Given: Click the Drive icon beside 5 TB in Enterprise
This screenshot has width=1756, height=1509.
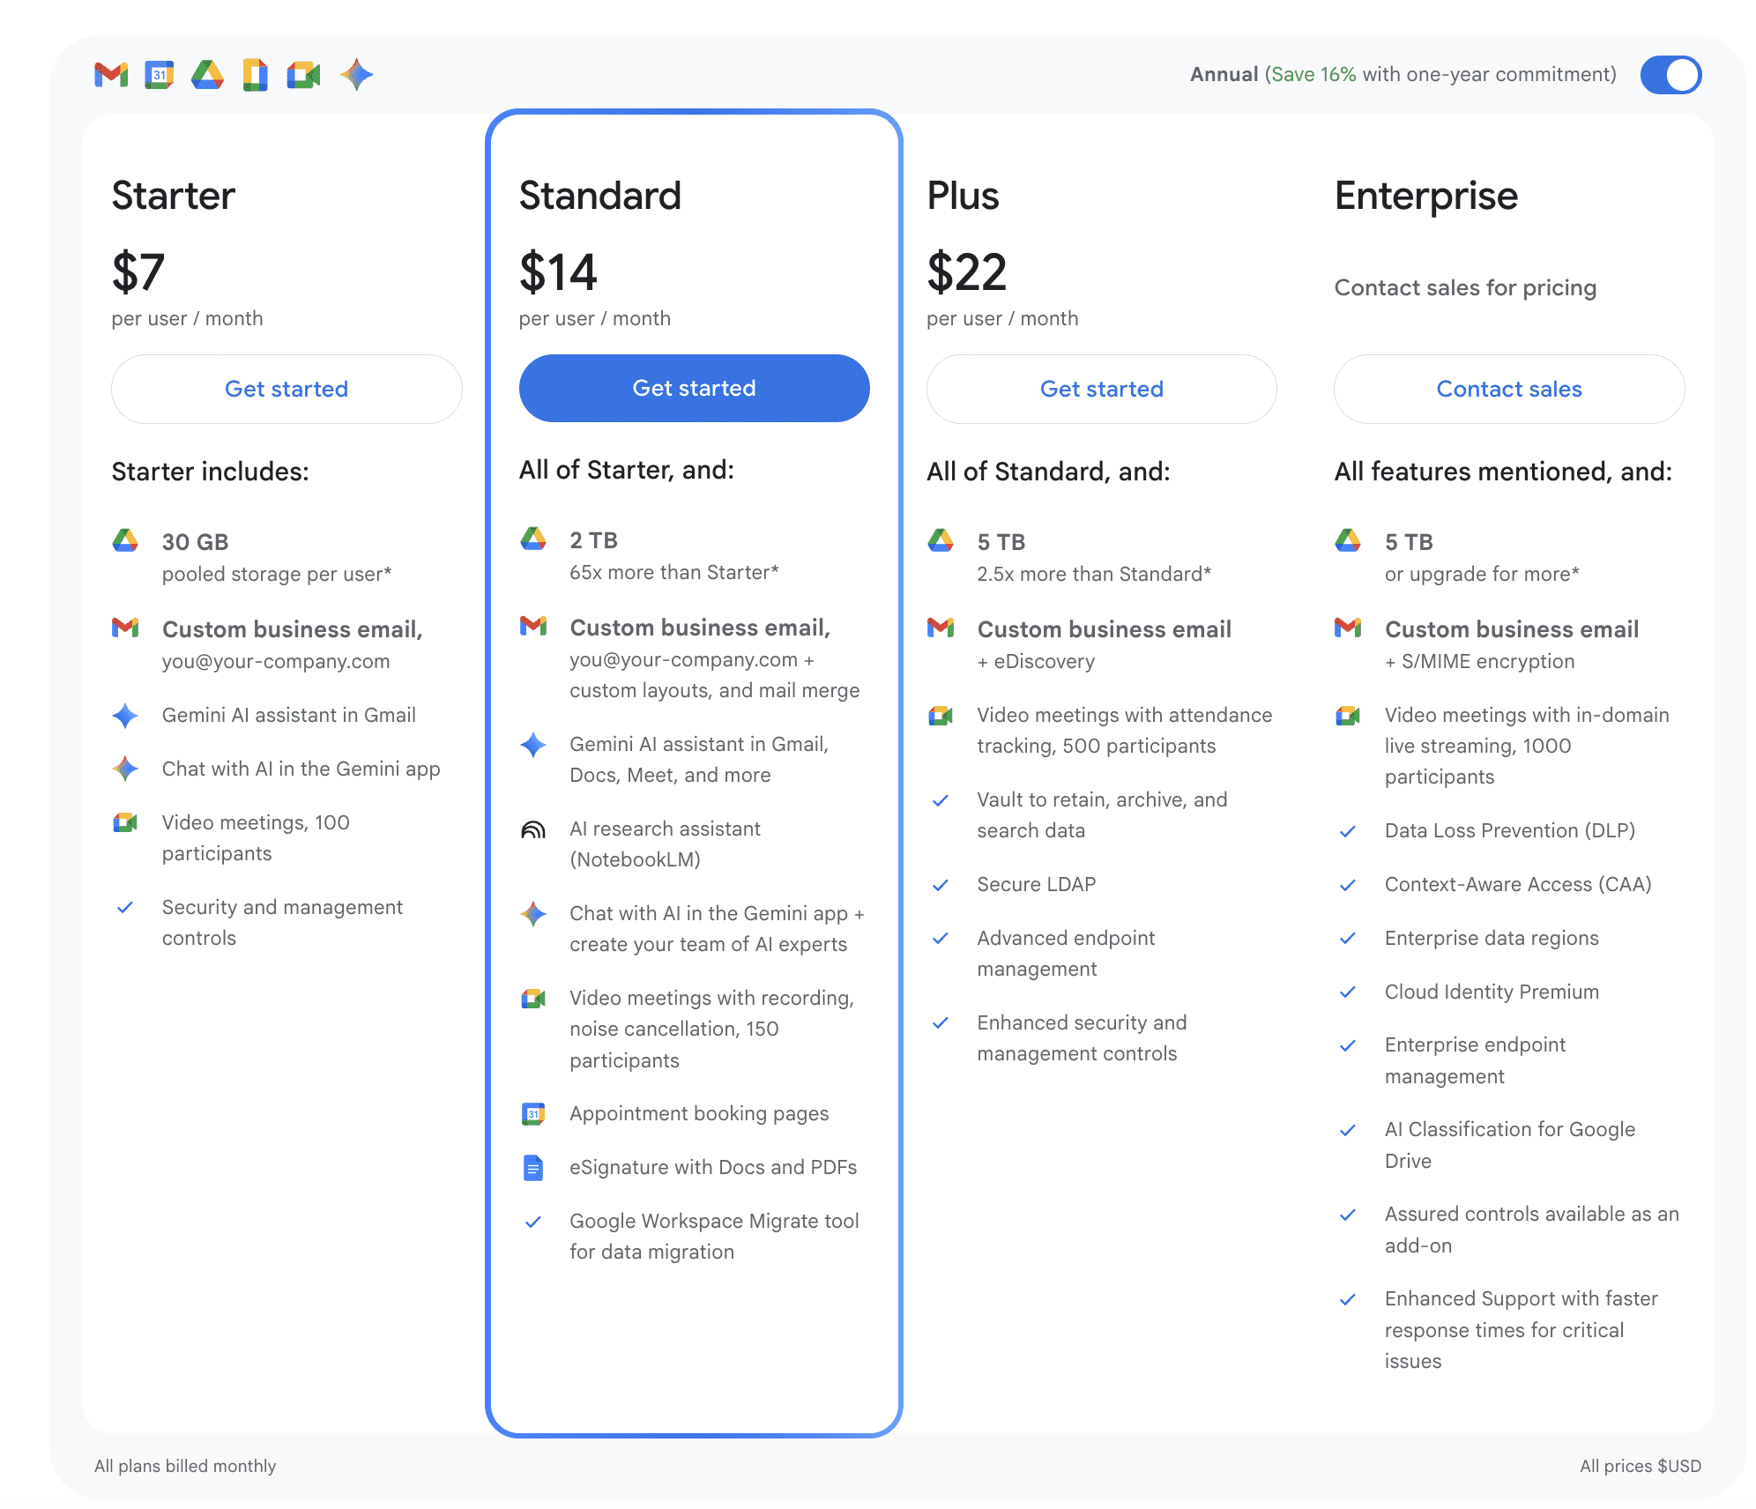Looking at the screenshot, I should [1348, 541].
